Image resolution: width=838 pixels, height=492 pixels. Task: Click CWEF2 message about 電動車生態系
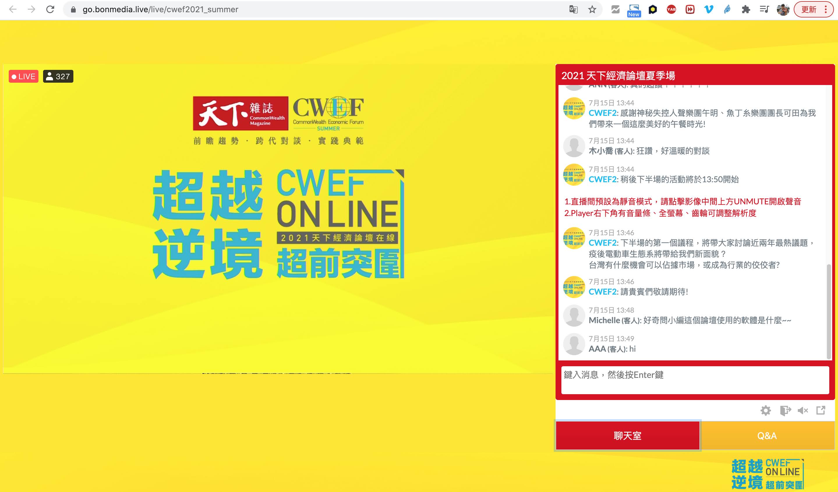click(702, 254)
